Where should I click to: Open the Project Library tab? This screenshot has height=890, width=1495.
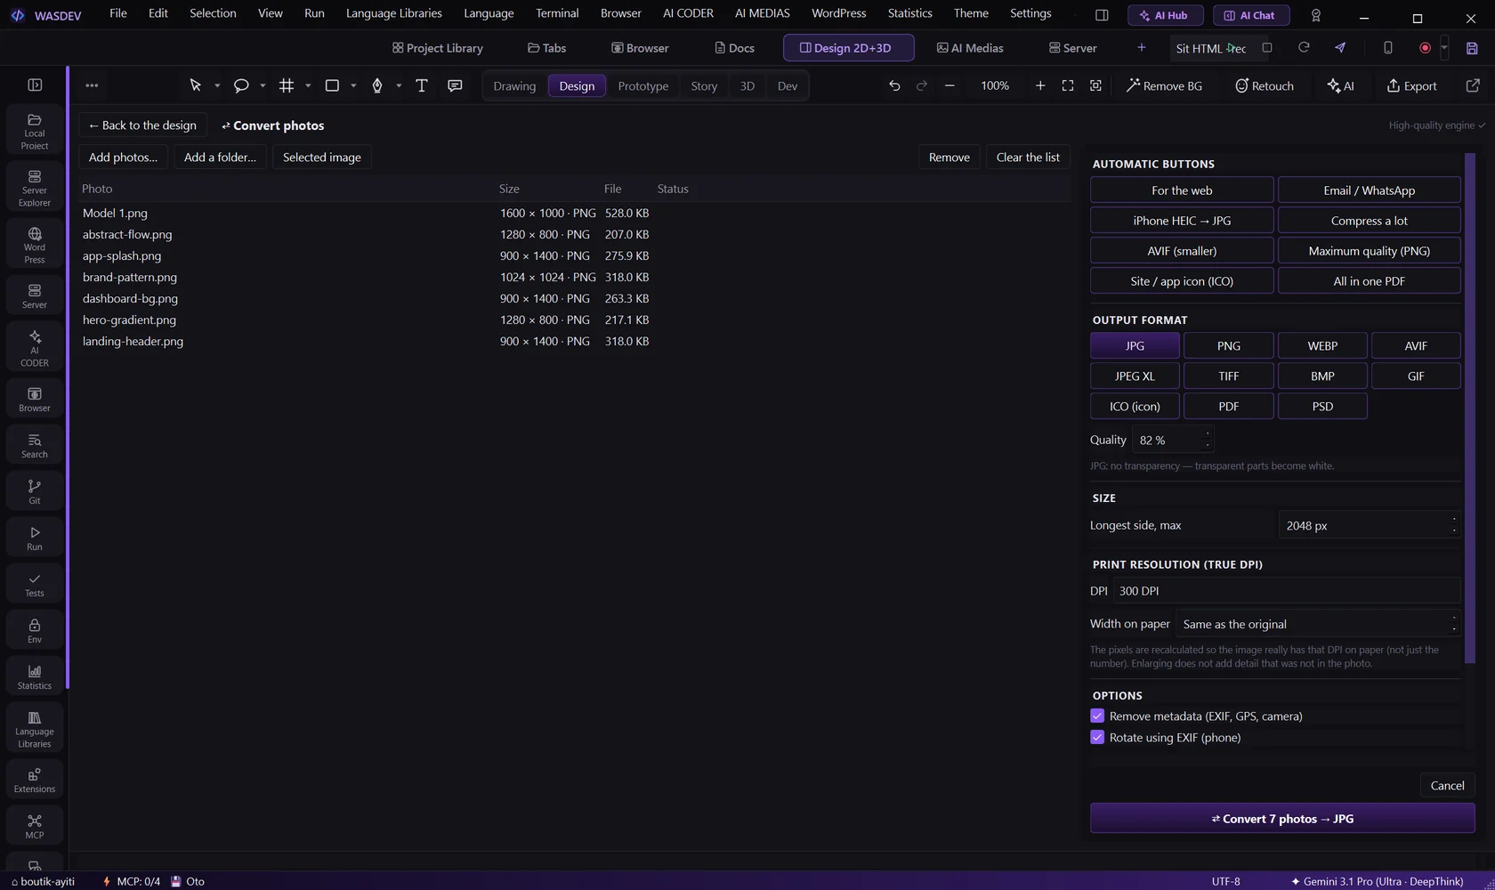point(438,48)
